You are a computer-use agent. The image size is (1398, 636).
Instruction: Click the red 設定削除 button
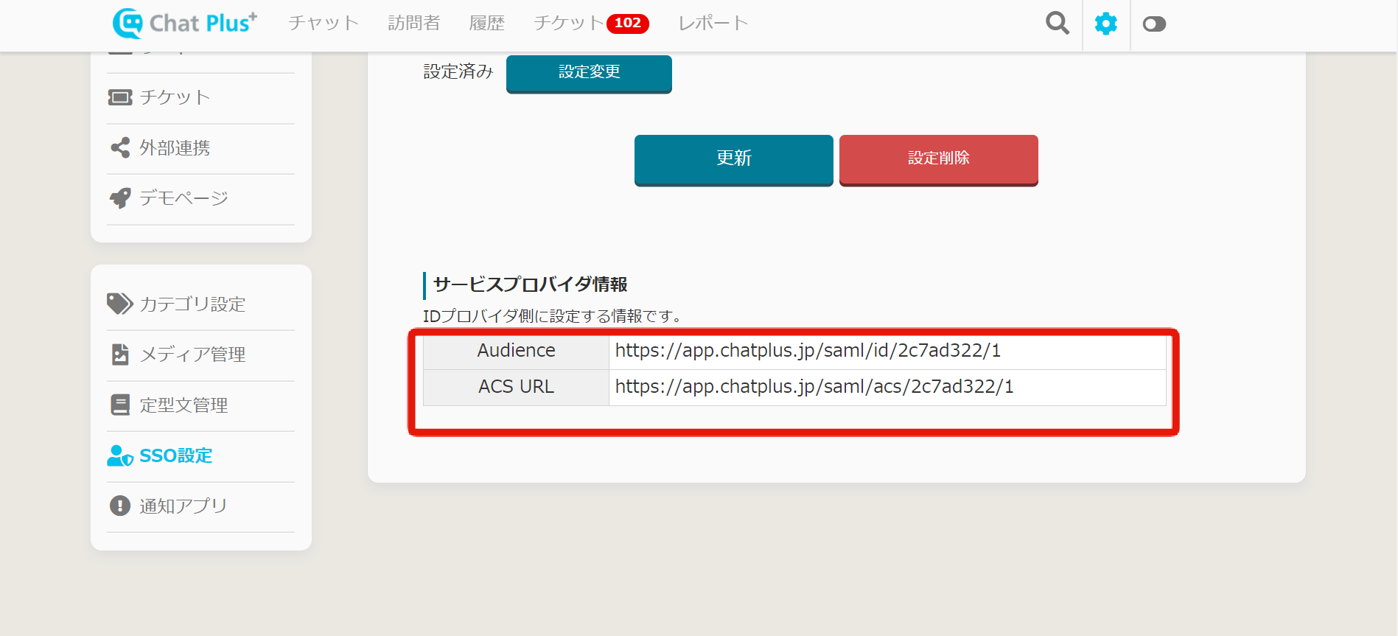938,159
